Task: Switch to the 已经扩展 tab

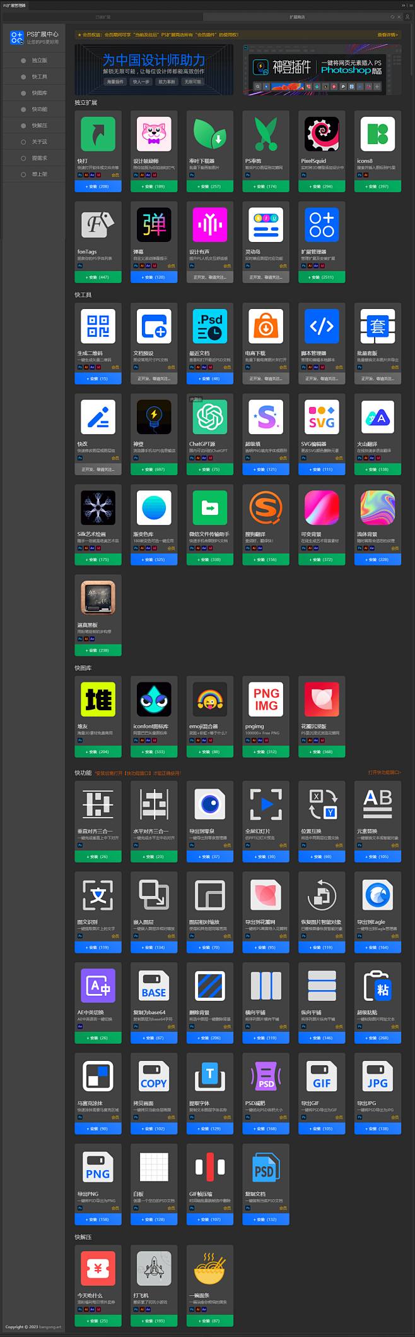Action: pyautogui.click(x=103, y=17)
